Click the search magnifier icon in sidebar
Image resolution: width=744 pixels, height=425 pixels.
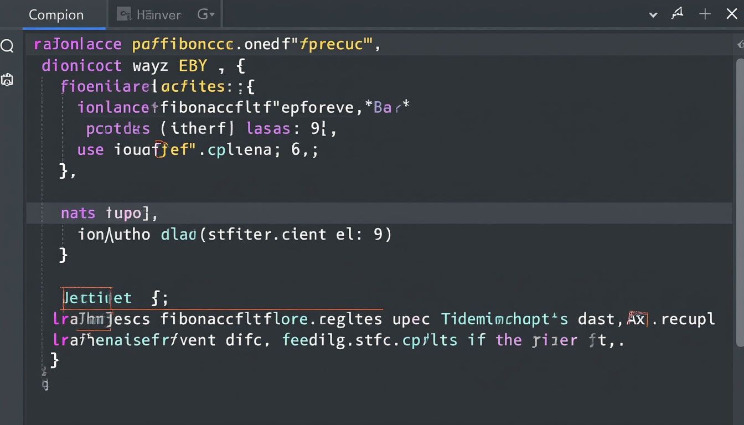click(7, 46)
